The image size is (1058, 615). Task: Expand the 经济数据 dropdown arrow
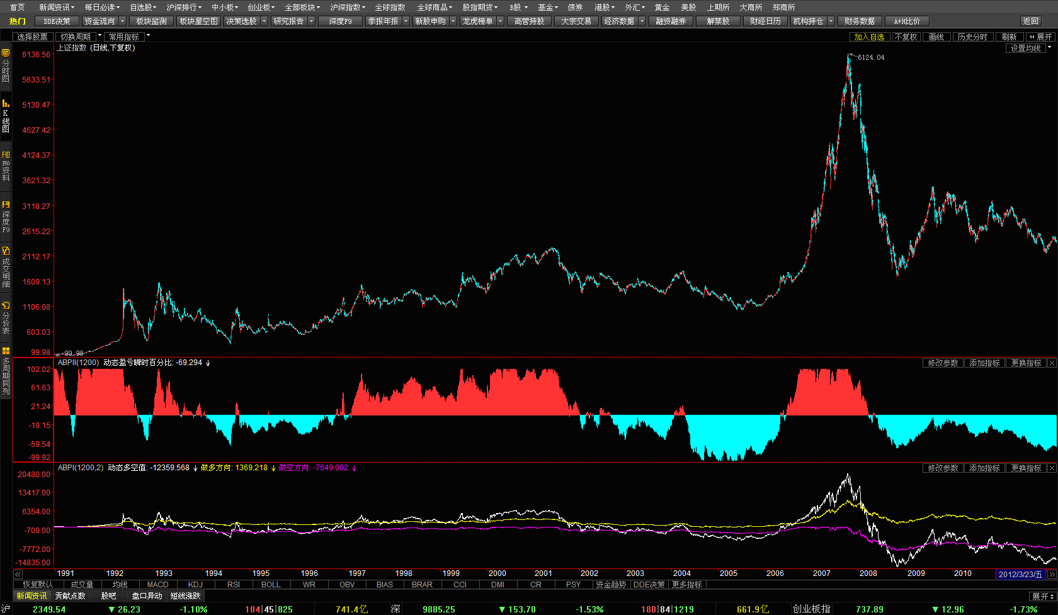tap(642, 21)
